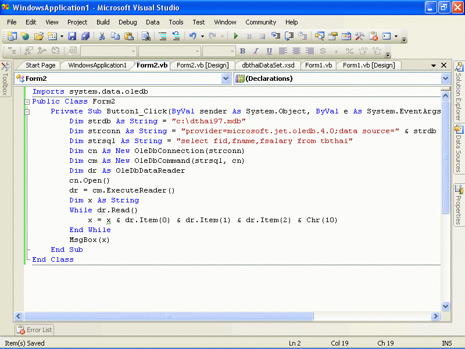
Task: Open the Error List panel button
Action: click(34, 330)
